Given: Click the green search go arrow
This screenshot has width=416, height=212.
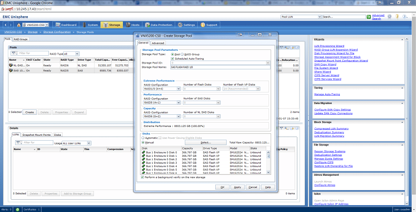Looking at the screenshot, I should (x=369, y=17).
